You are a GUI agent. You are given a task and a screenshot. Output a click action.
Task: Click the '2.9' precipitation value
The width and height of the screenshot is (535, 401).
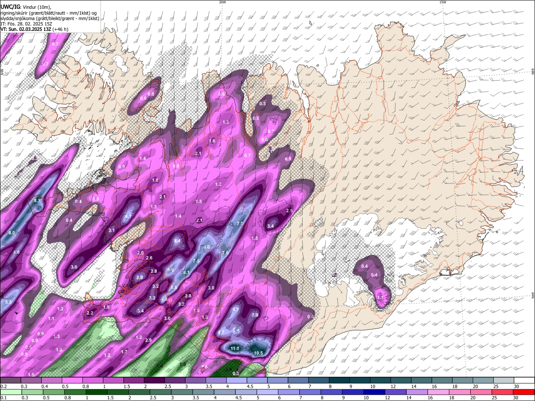point(148,340)
